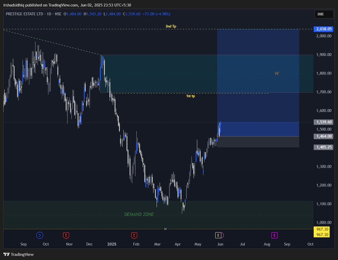The height and width of the screenshot is (260, 338).
Task: Click the 1,300.00 price axis value
Action: (x=324, y=167)
